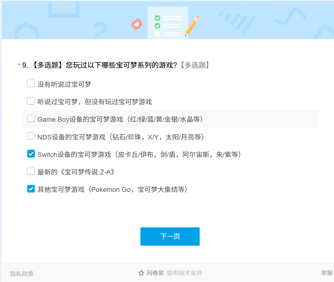The image size is (334, 282).
Task: Click the pink heart icon in the banner
Action: click(x=137, y=24)
